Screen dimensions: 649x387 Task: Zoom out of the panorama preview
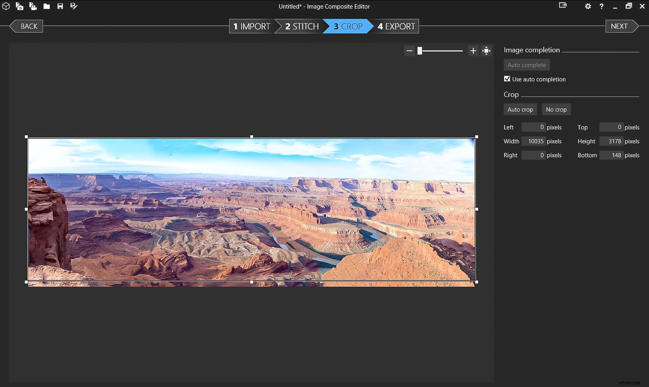pyautogui.click(x=409, y=51)
